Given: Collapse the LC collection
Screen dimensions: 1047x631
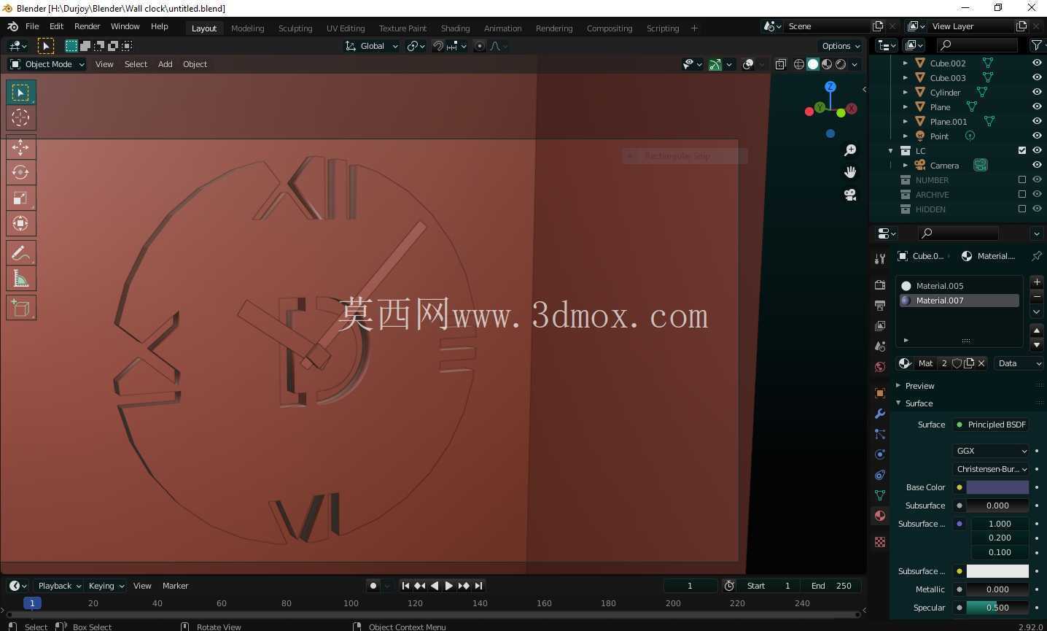Looking at the screenshot, I should [891, 151].
